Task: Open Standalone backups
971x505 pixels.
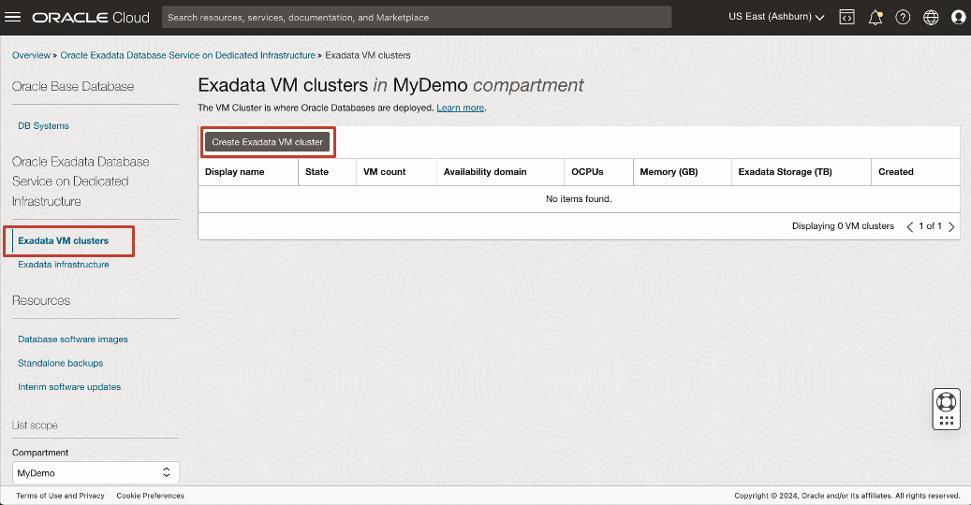Action: (x=60, y=364)
